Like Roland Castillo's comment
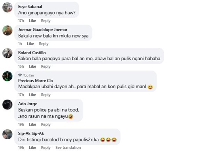The width and height of the screenshot is (216, 151). click(x=33, y=67)
